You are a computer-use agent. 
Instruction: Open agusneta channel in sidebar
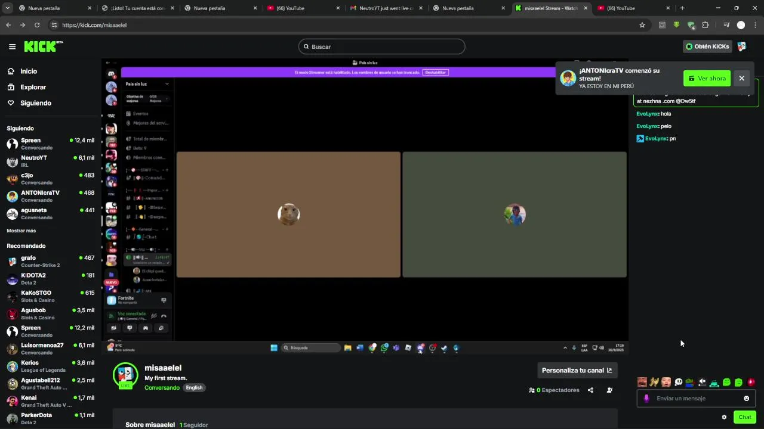[x=51, y=213]
